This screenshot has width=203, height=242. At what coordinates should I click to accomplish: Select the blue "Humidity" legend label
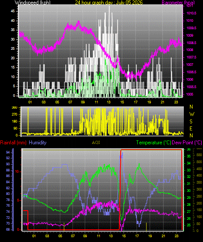37,143
